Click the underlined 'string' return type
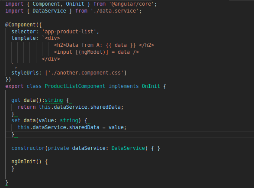The width and height of the screenshot is (254, 188). pos(54,100)
